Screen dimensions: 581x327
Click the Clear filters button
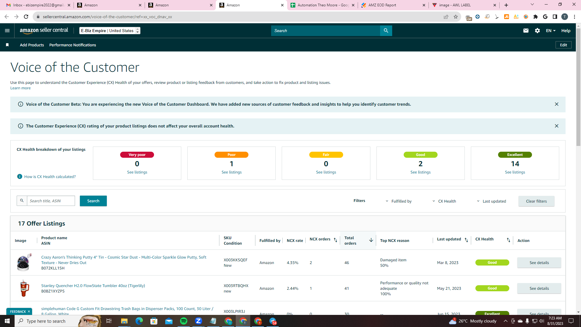[537, 201]
